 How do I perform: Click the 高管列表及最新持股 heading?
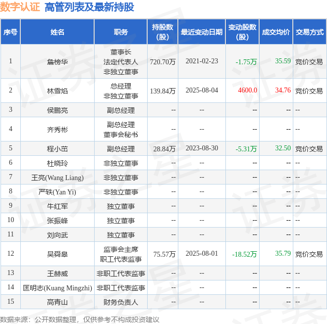click(x=89, y=7)
